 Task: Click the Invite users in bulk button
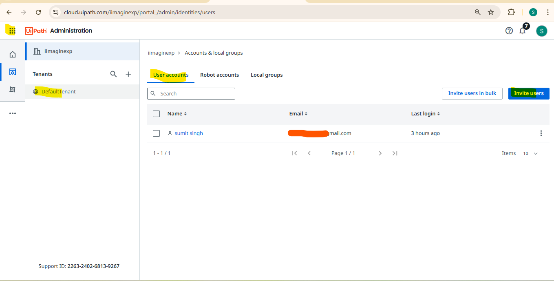coord(472,93)
